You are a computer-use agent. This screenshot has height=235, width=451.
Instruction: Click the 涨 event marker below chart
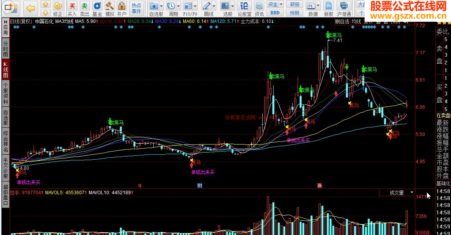(x=319, y=186)
